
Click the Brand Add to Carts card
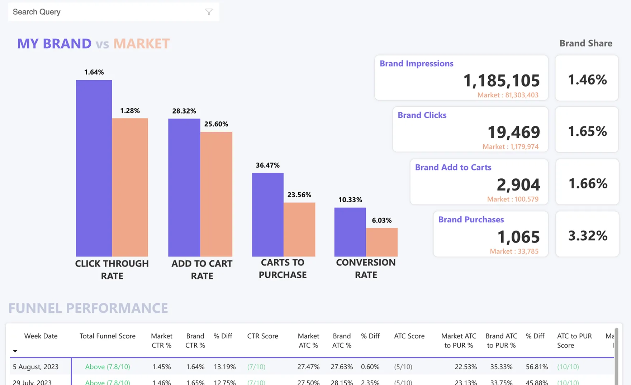click(x=479, y=182)
